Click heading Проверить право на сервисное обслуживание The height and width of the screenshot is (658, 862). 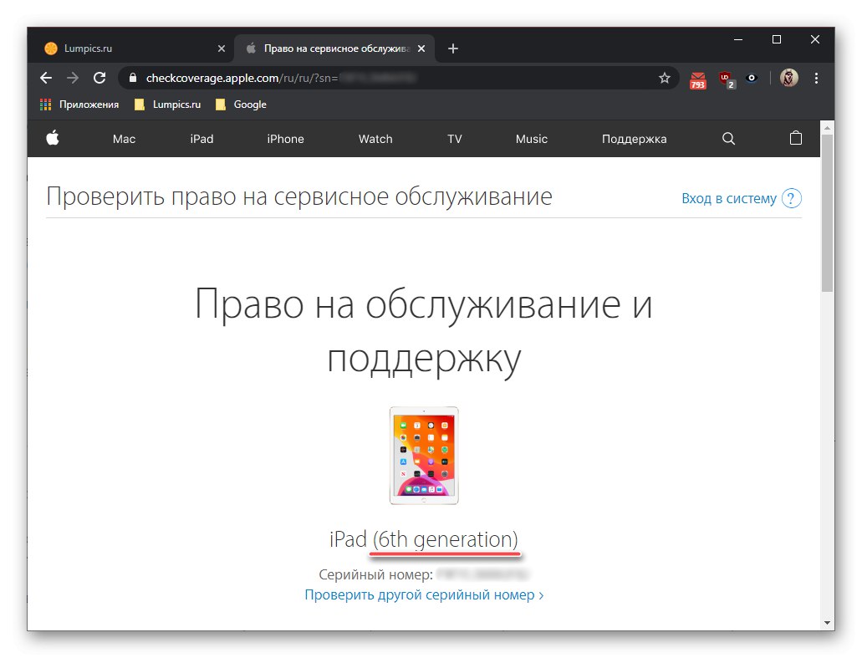[299, 196]
